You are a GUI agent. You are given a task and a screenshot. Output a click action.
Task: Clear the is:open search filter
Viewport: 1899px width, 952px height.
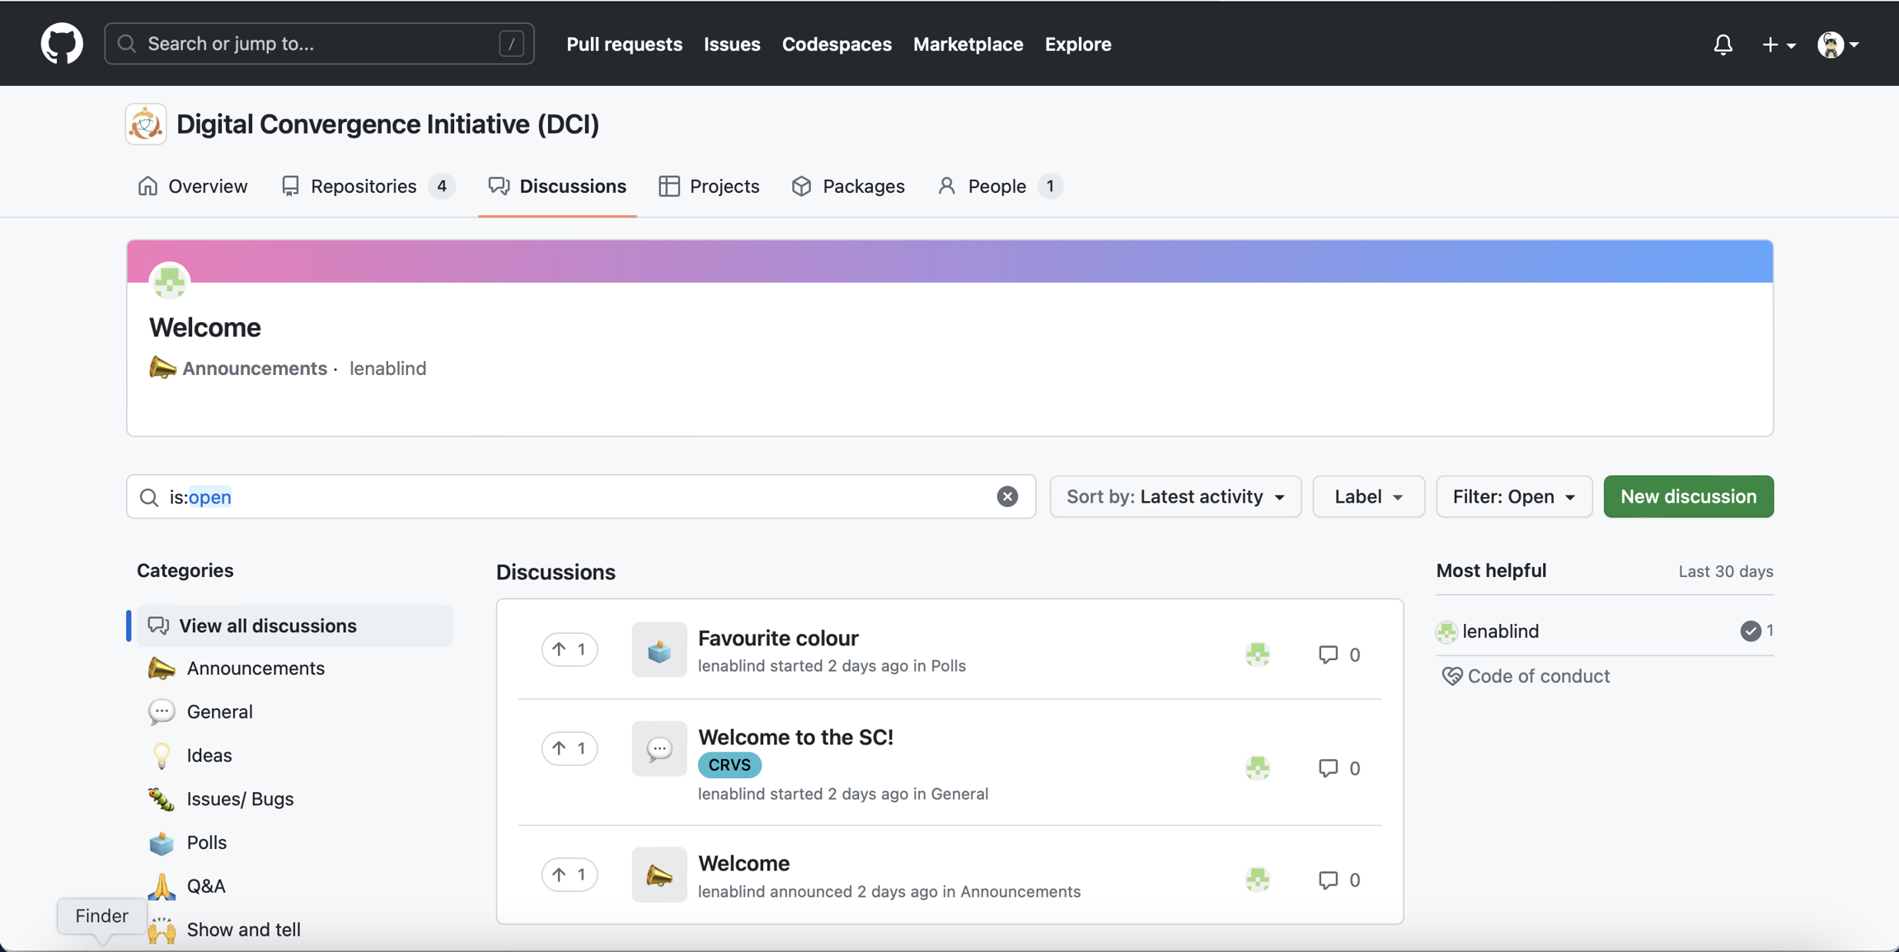click(x=1006, y=496)
